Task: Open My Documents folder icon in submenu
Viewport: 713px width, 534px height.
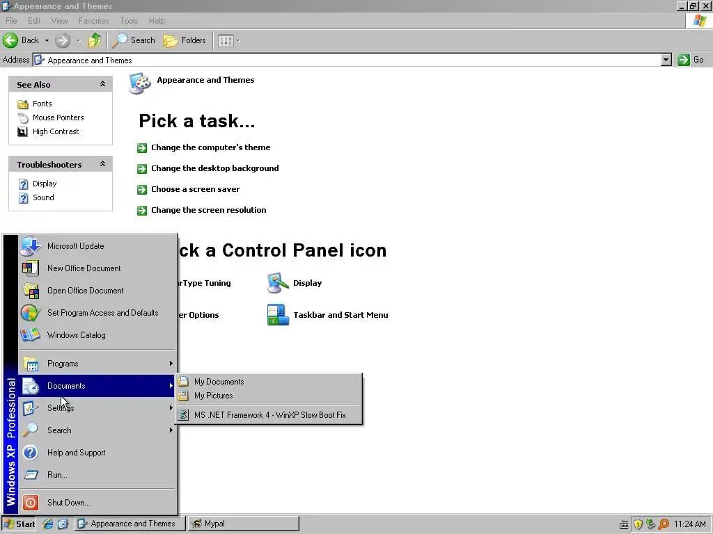Action: click(183, 382)
